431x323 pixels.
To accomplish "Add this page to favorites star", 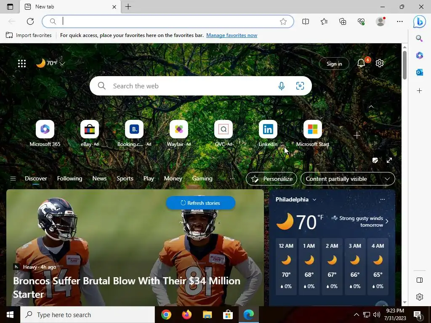I will pos(283,21).
